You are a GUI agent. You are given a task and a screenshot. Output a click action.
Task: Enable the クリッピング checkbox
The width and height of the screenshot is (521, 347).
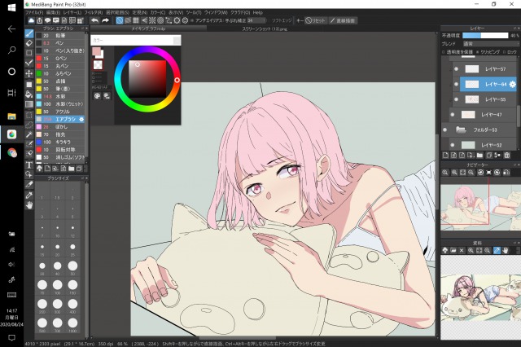[x=479, y=51]
